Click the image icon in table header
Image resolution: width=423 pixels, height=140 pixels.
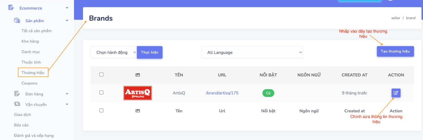[137, 75]
